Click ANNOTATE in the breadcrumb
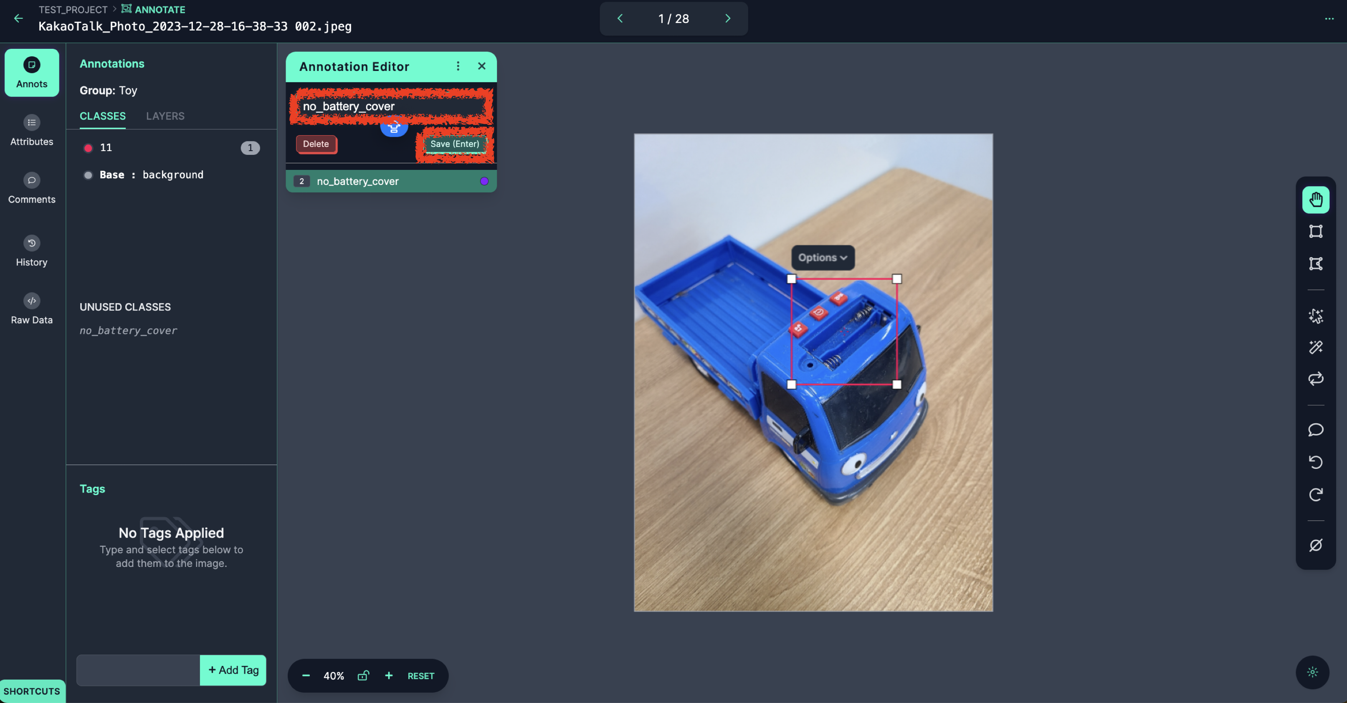The image size is (1347, 703). (154, 10)
